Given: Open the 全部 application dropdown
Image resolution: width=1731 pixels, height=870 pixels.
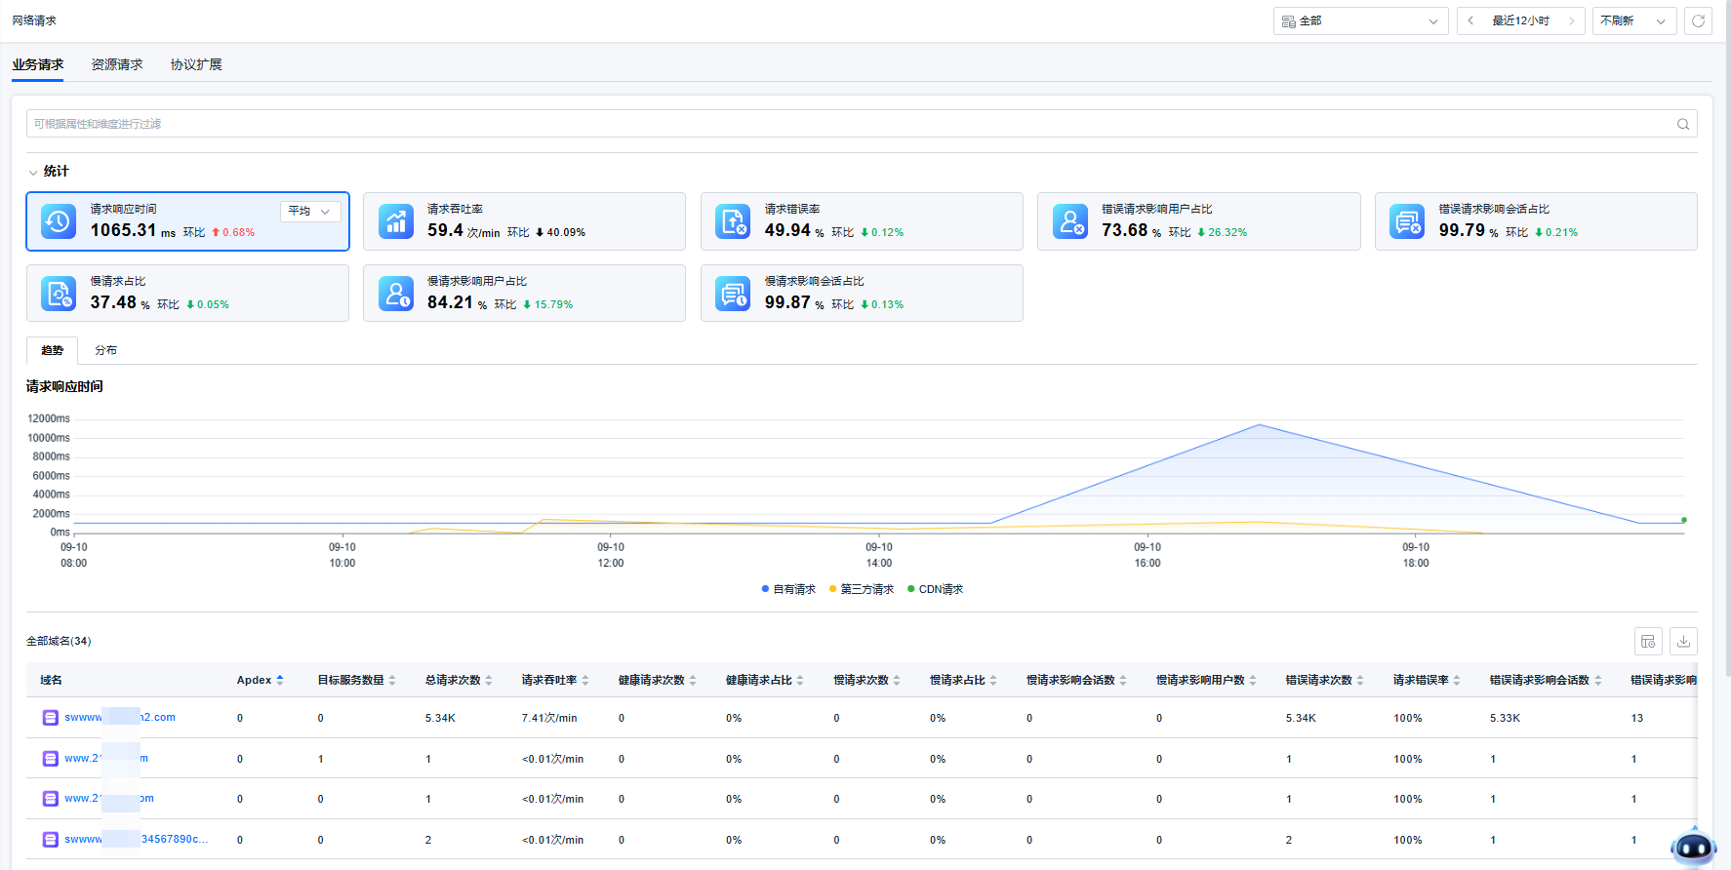Looking at the screenshot, I should click(x=1359, y=20).
